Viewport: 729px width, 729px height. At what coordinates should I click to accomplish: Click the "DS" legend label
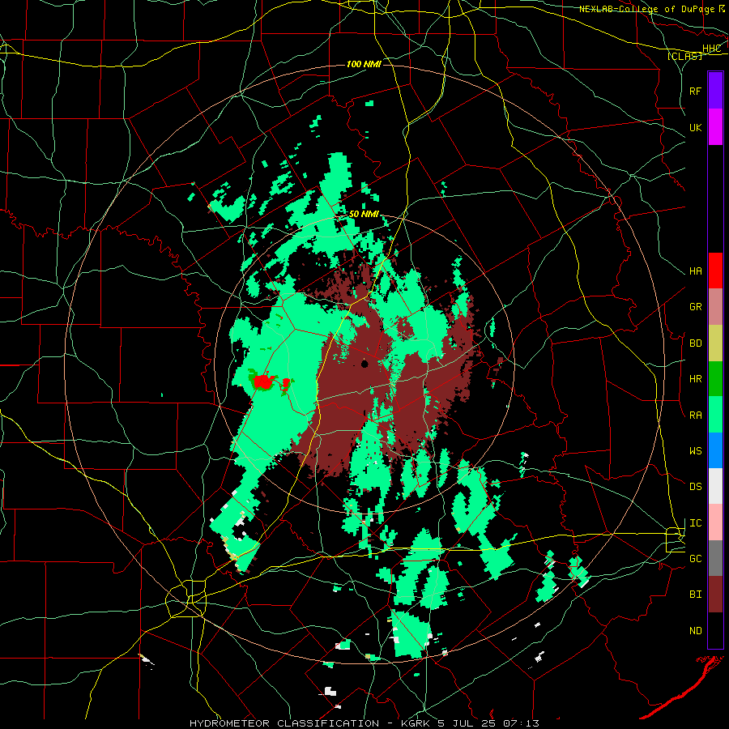pyautogui.click(x=695, y=487)
